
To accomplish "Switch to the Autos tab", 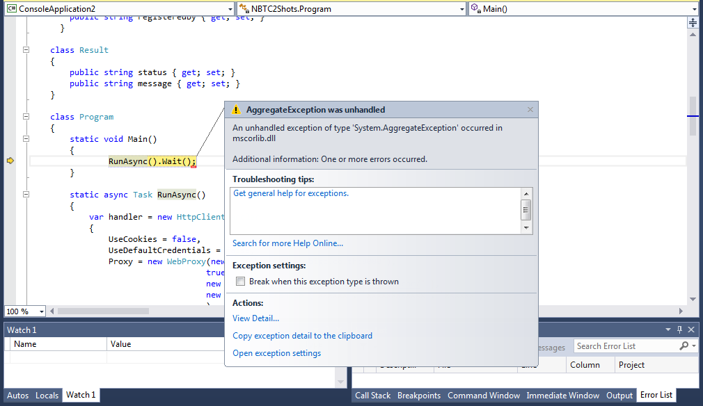I will [x=17, y=396].
